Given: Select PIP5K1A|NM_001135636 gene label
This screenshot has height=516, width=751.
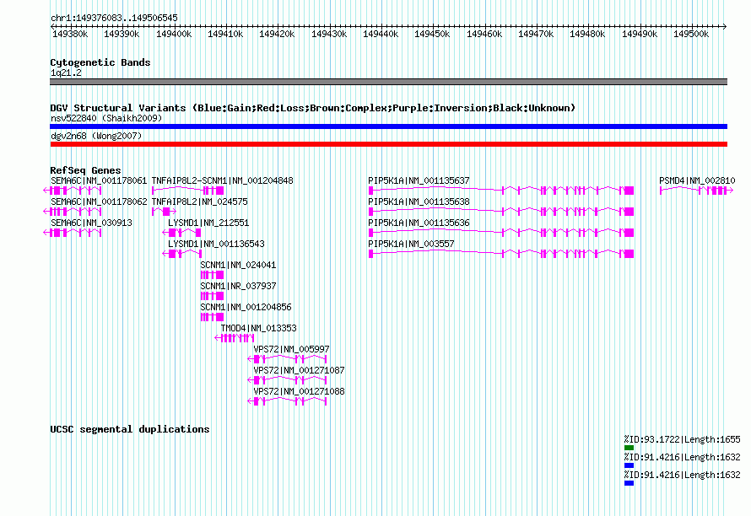Looking at the screenshot, I should tap(419, 223).
